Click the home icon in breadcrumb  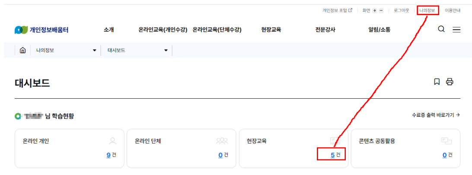(22, 50)
